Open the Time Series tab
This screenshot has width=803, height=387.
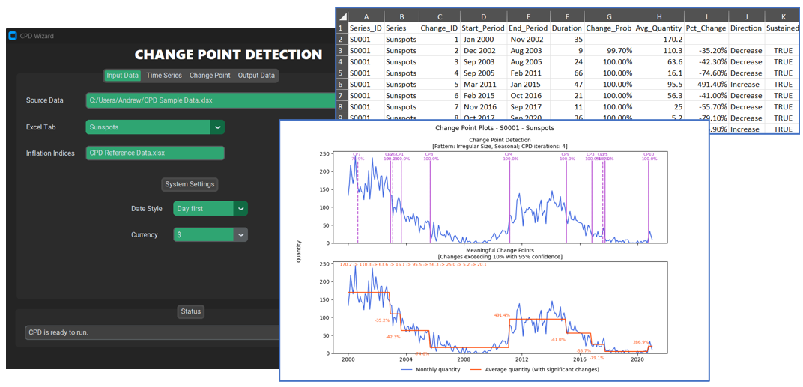(163, 76)
